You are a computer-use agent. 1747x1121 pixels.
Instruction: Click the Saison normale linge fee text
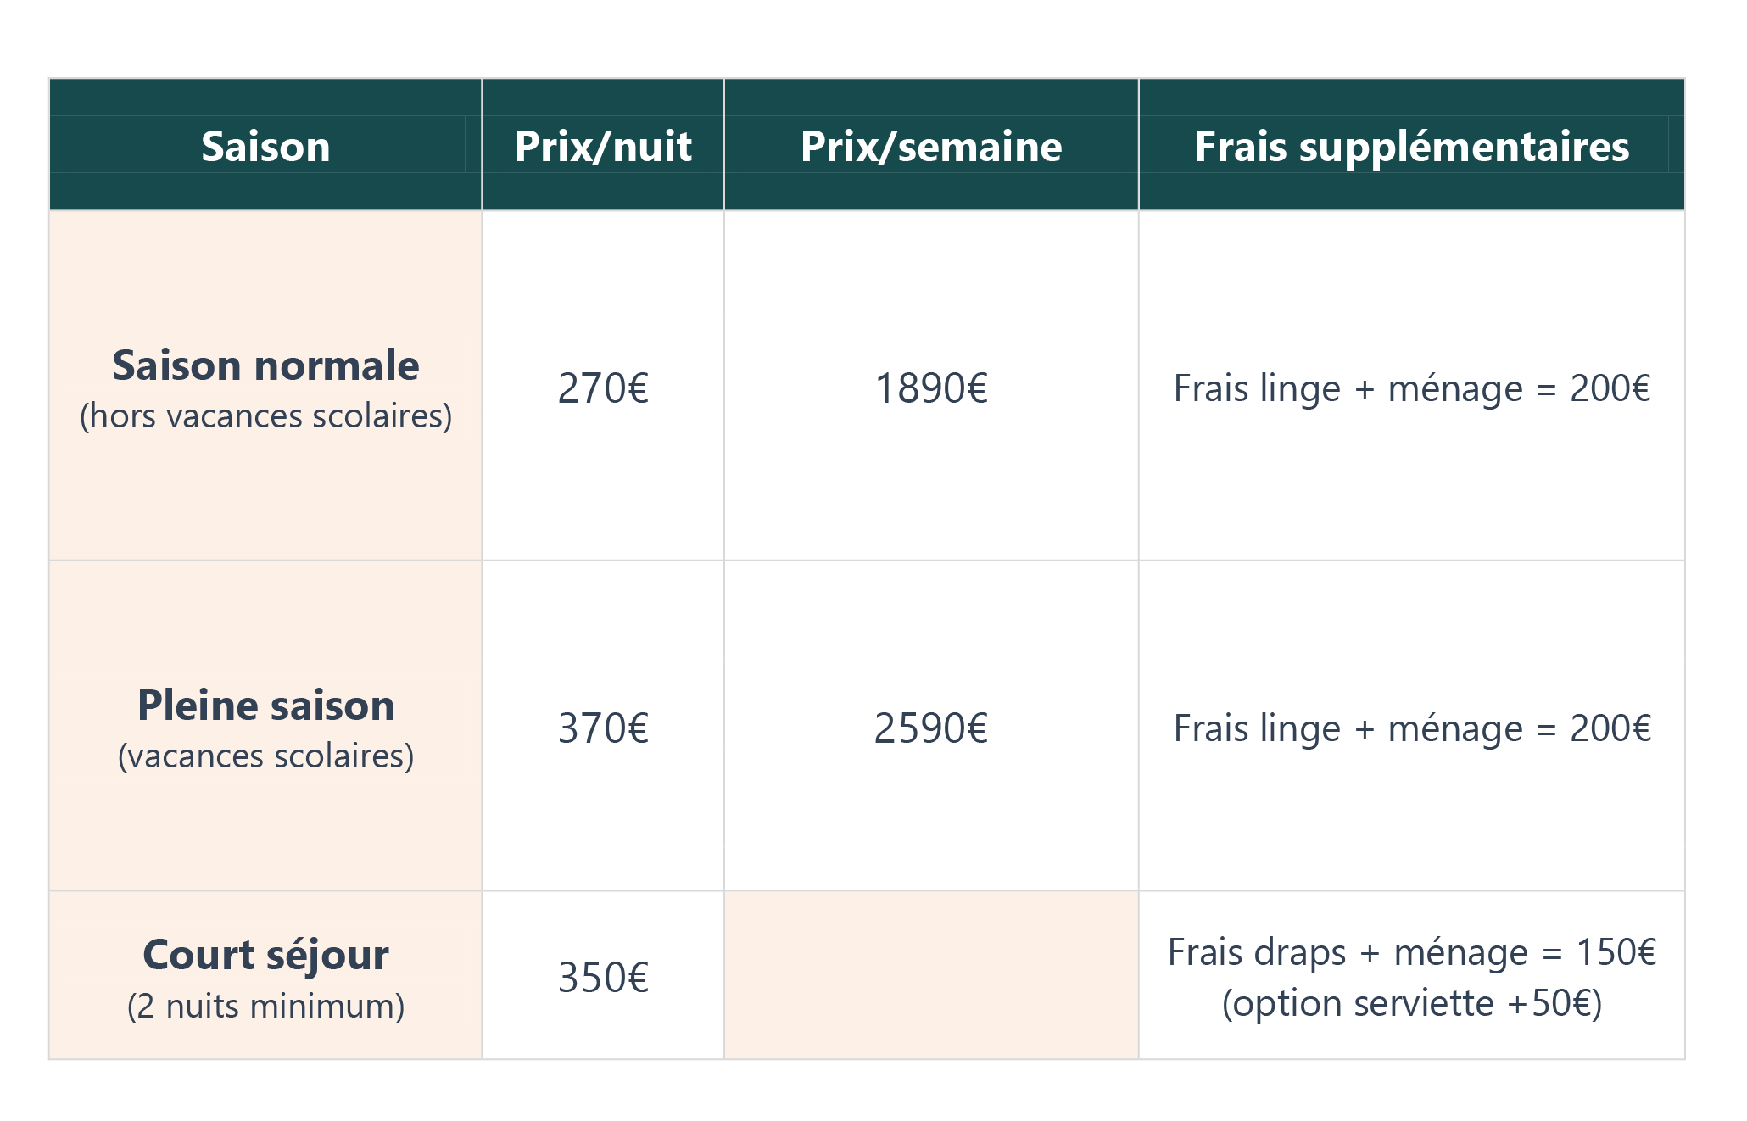coord(1412,388)
